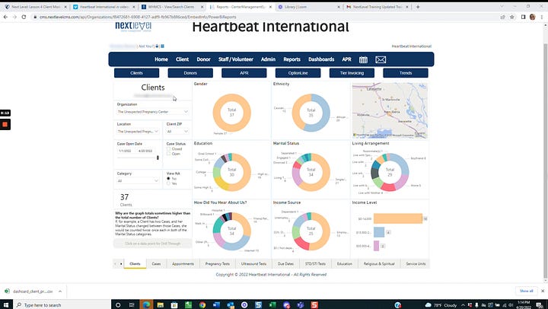The image size is (548, 309).
Task: Switch to the Appointments report tab
Action: click(x=183, y=264)
